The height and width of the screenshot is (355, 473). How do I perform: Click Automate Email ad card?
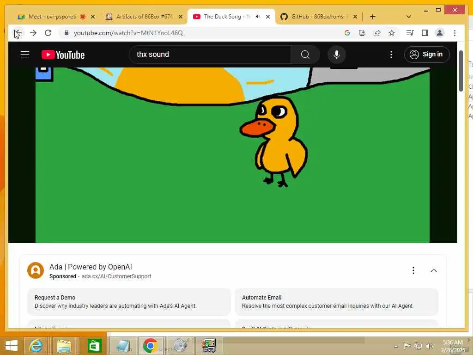point(336,301)
